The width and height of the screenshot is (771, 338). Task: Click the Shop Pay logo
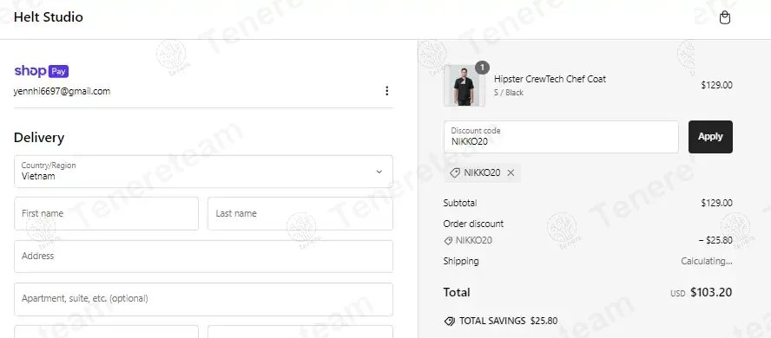pyautogui.click(x=42, y=71)
